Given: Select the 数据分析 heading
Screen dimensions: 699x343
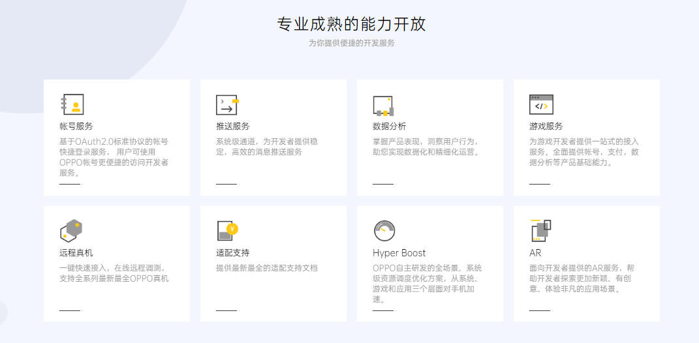Looking at the screenshot, I should coord(390,127).
